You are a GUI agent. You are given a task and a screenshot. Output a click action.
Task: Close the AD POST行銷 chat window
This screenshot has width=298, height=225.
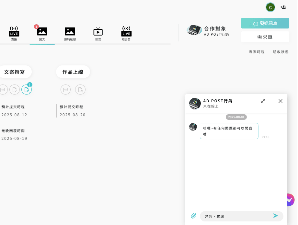click(x=281, y=101)
